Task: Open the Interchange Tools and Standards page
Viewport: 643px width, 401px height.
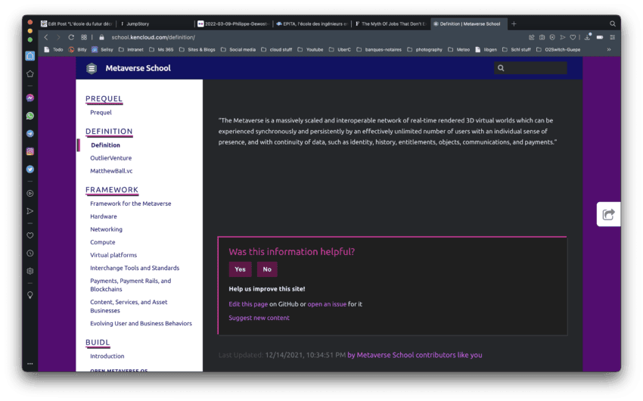Action: [135, 268]
